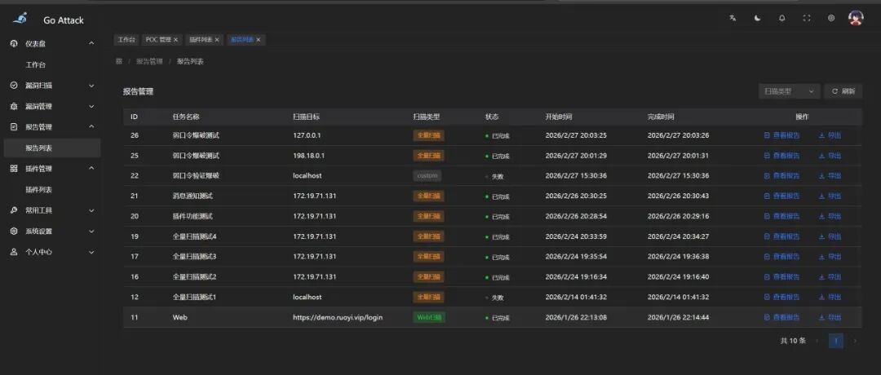881x375 pixels.
Task: Click the https://demo.ruoyi.vip/login target cell
Action: click(x=338, y=317)
